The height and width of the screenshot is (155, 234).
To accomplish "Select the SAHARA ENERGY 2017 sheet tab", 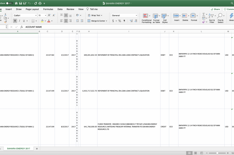I will pos(19,149).
